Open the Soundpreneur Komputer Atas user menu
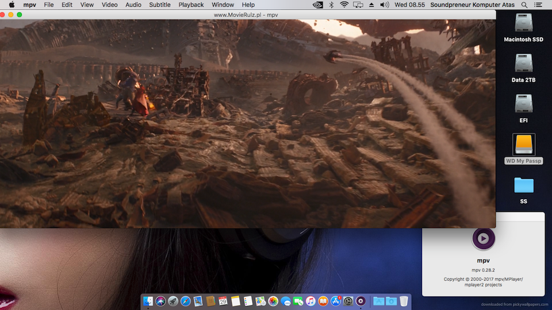The width and height of the screenshot is (552, 310). [473, 5]
